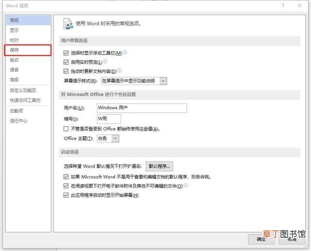This screenshot has height=251, width=311.
Task: Toggle 选择时显示浮动工具栏 checkbox
Action: tap(66, 53)
